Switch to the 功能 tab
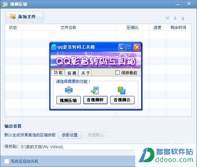The width and height of the screenshot is (197, 167). pos(58,73)
